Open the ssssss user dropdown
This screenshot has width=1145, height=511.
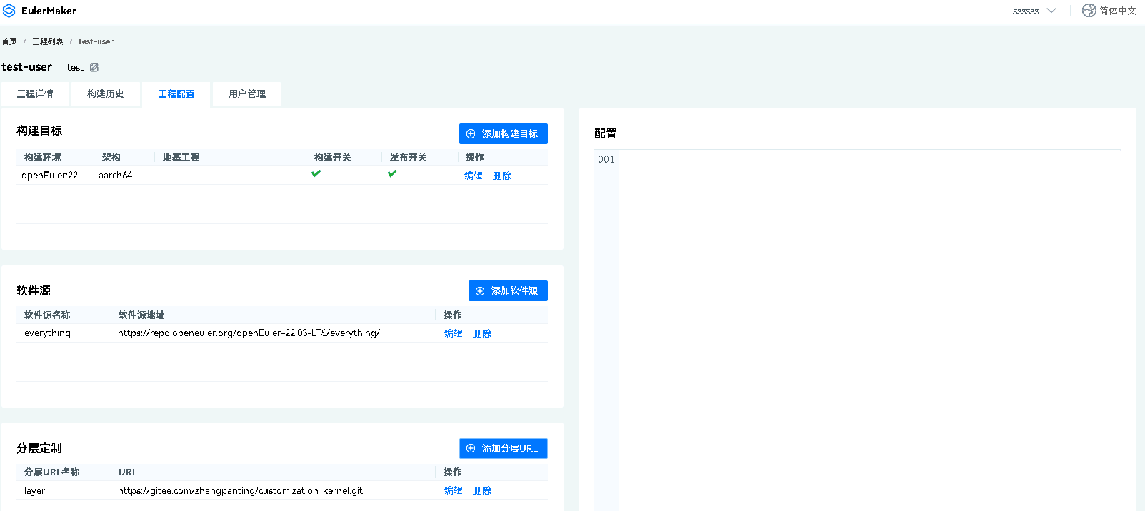tap(1034, 11)
